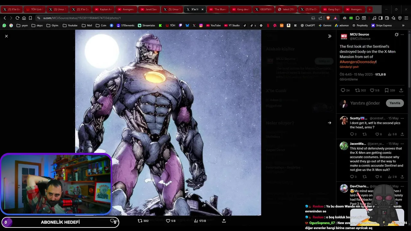Open the STElements bookmark
Viewport: 411px width, 231px height.
tap(126, 25)
